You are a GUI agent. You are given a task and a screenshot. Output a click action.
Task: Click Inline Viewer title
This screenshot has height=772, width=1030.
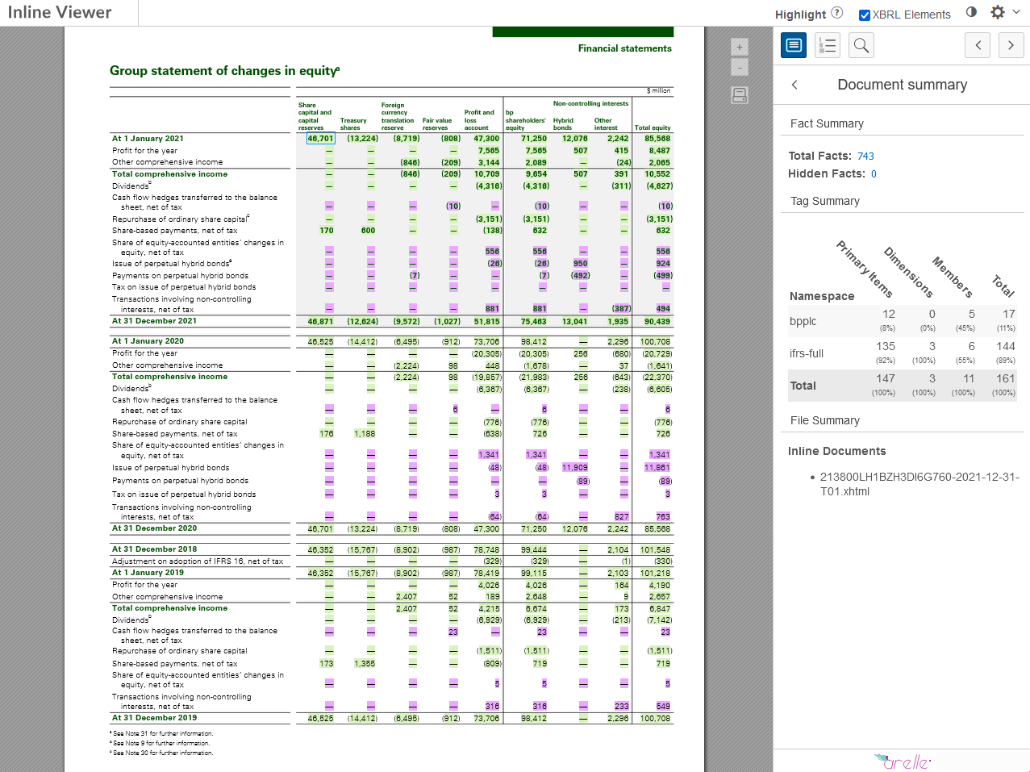click(x=60, y=12)
